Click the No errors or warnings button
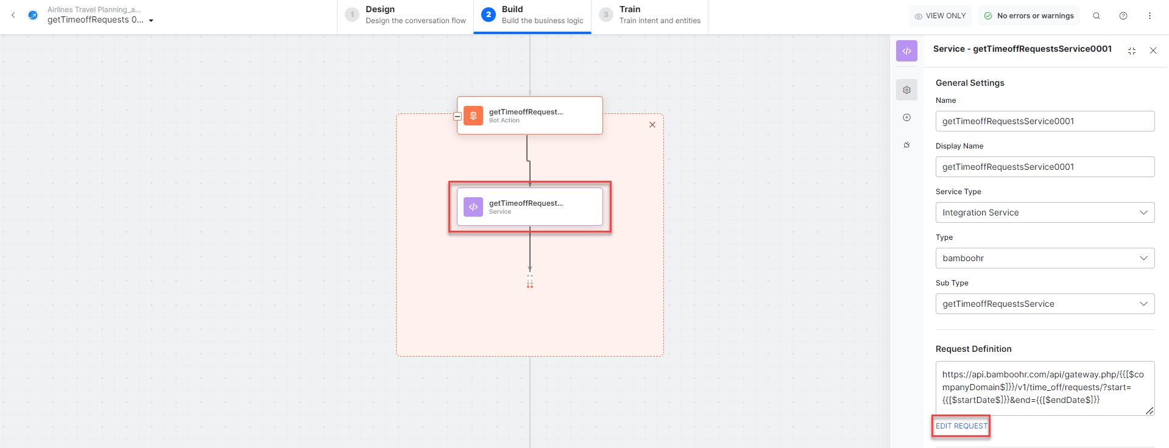The height and width of the screenshot is (448, 1169). pyautogui.click(x=1028, y=16)
